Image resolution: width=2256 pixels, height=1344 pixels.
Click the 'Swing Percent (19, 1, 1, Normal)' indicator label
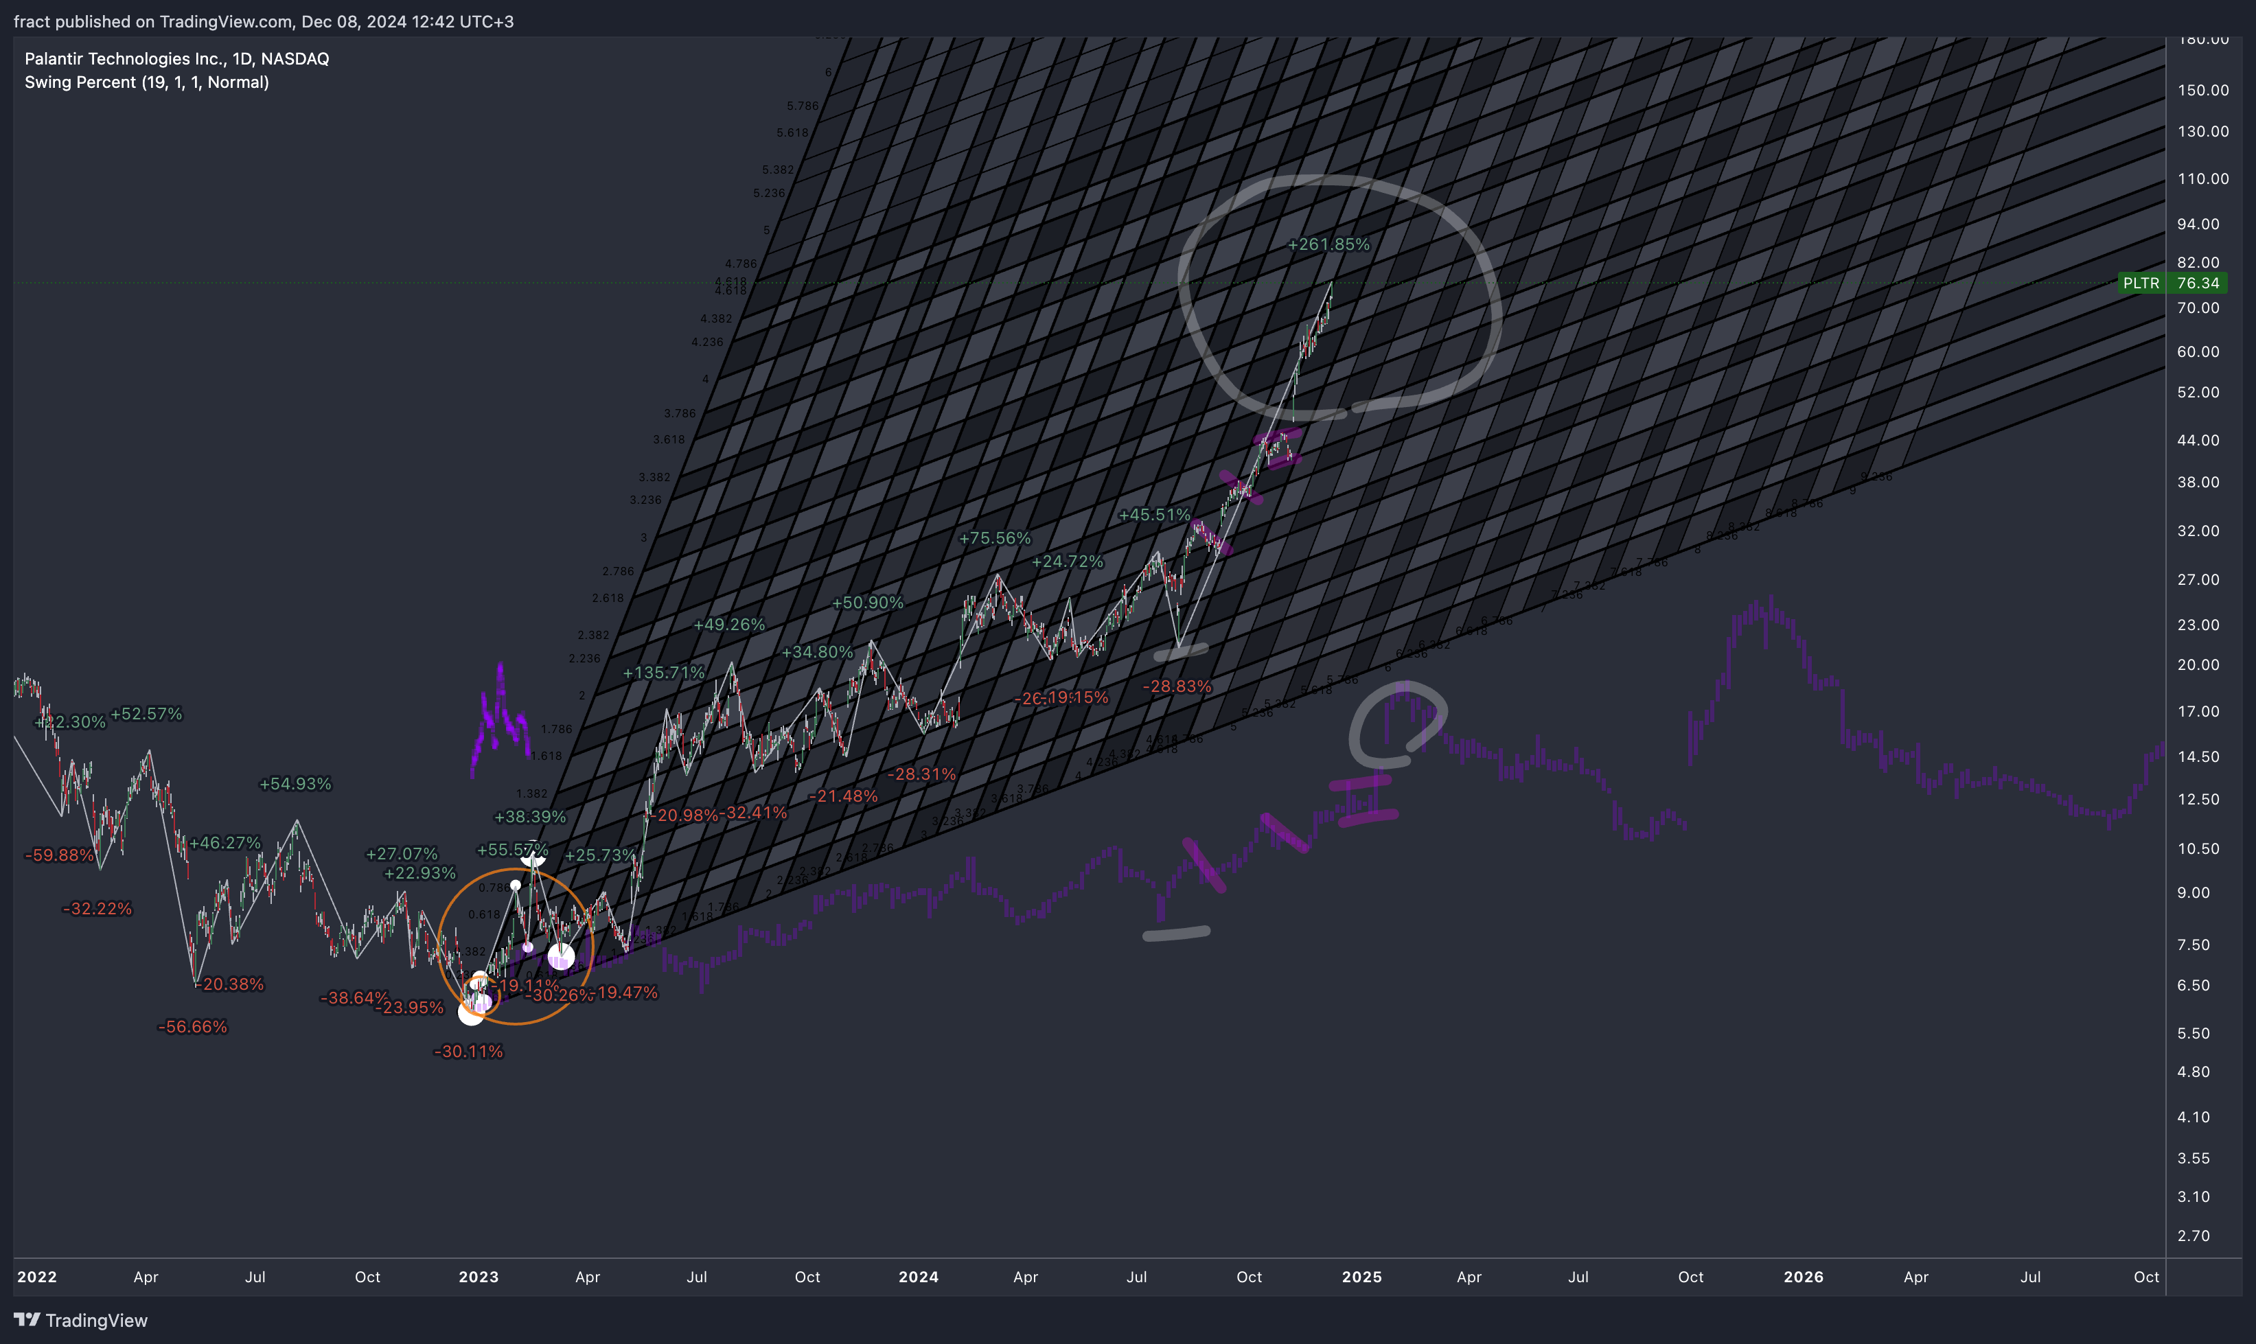click(147, 82)
